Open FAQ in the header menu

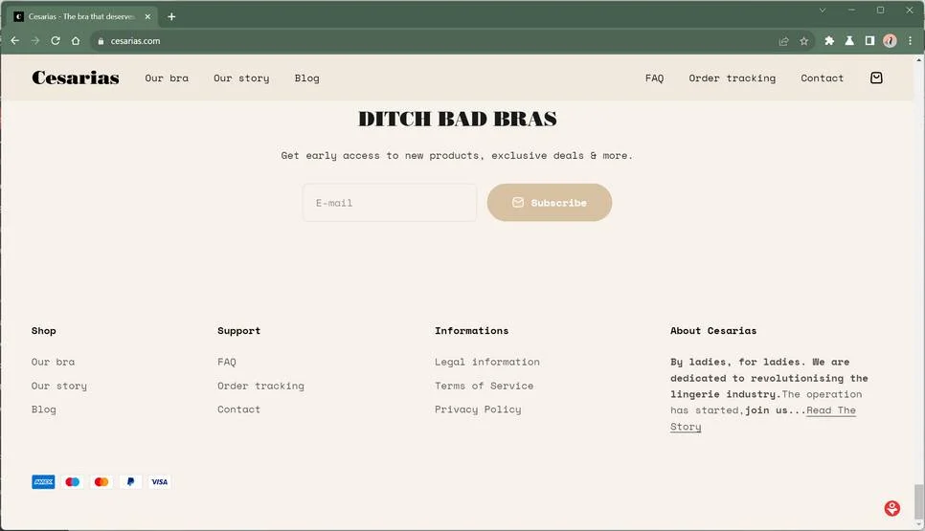click(654, 77)
